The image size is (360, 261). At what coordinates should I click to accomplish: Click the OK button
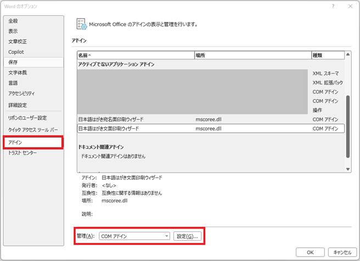point(310,252)
